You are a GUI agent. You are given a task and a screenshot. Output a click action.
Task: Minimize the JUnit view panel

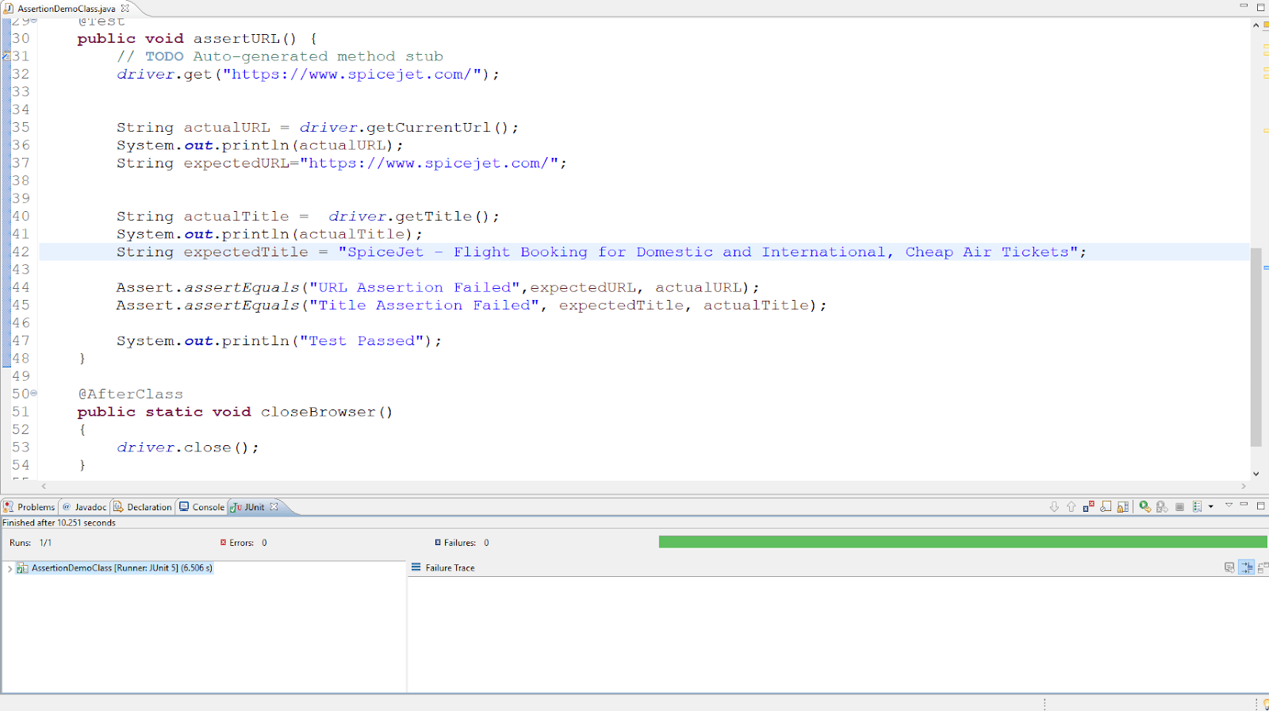pyautogui.click(x=1244, y=505)
